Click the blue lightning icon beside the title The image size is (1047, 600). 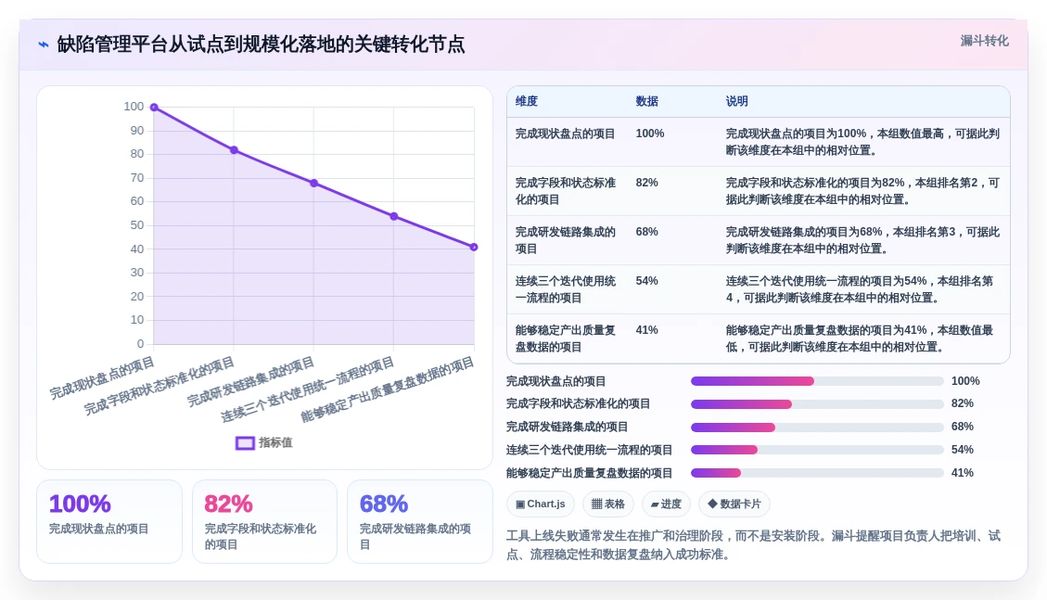click(x=44, y=45)
